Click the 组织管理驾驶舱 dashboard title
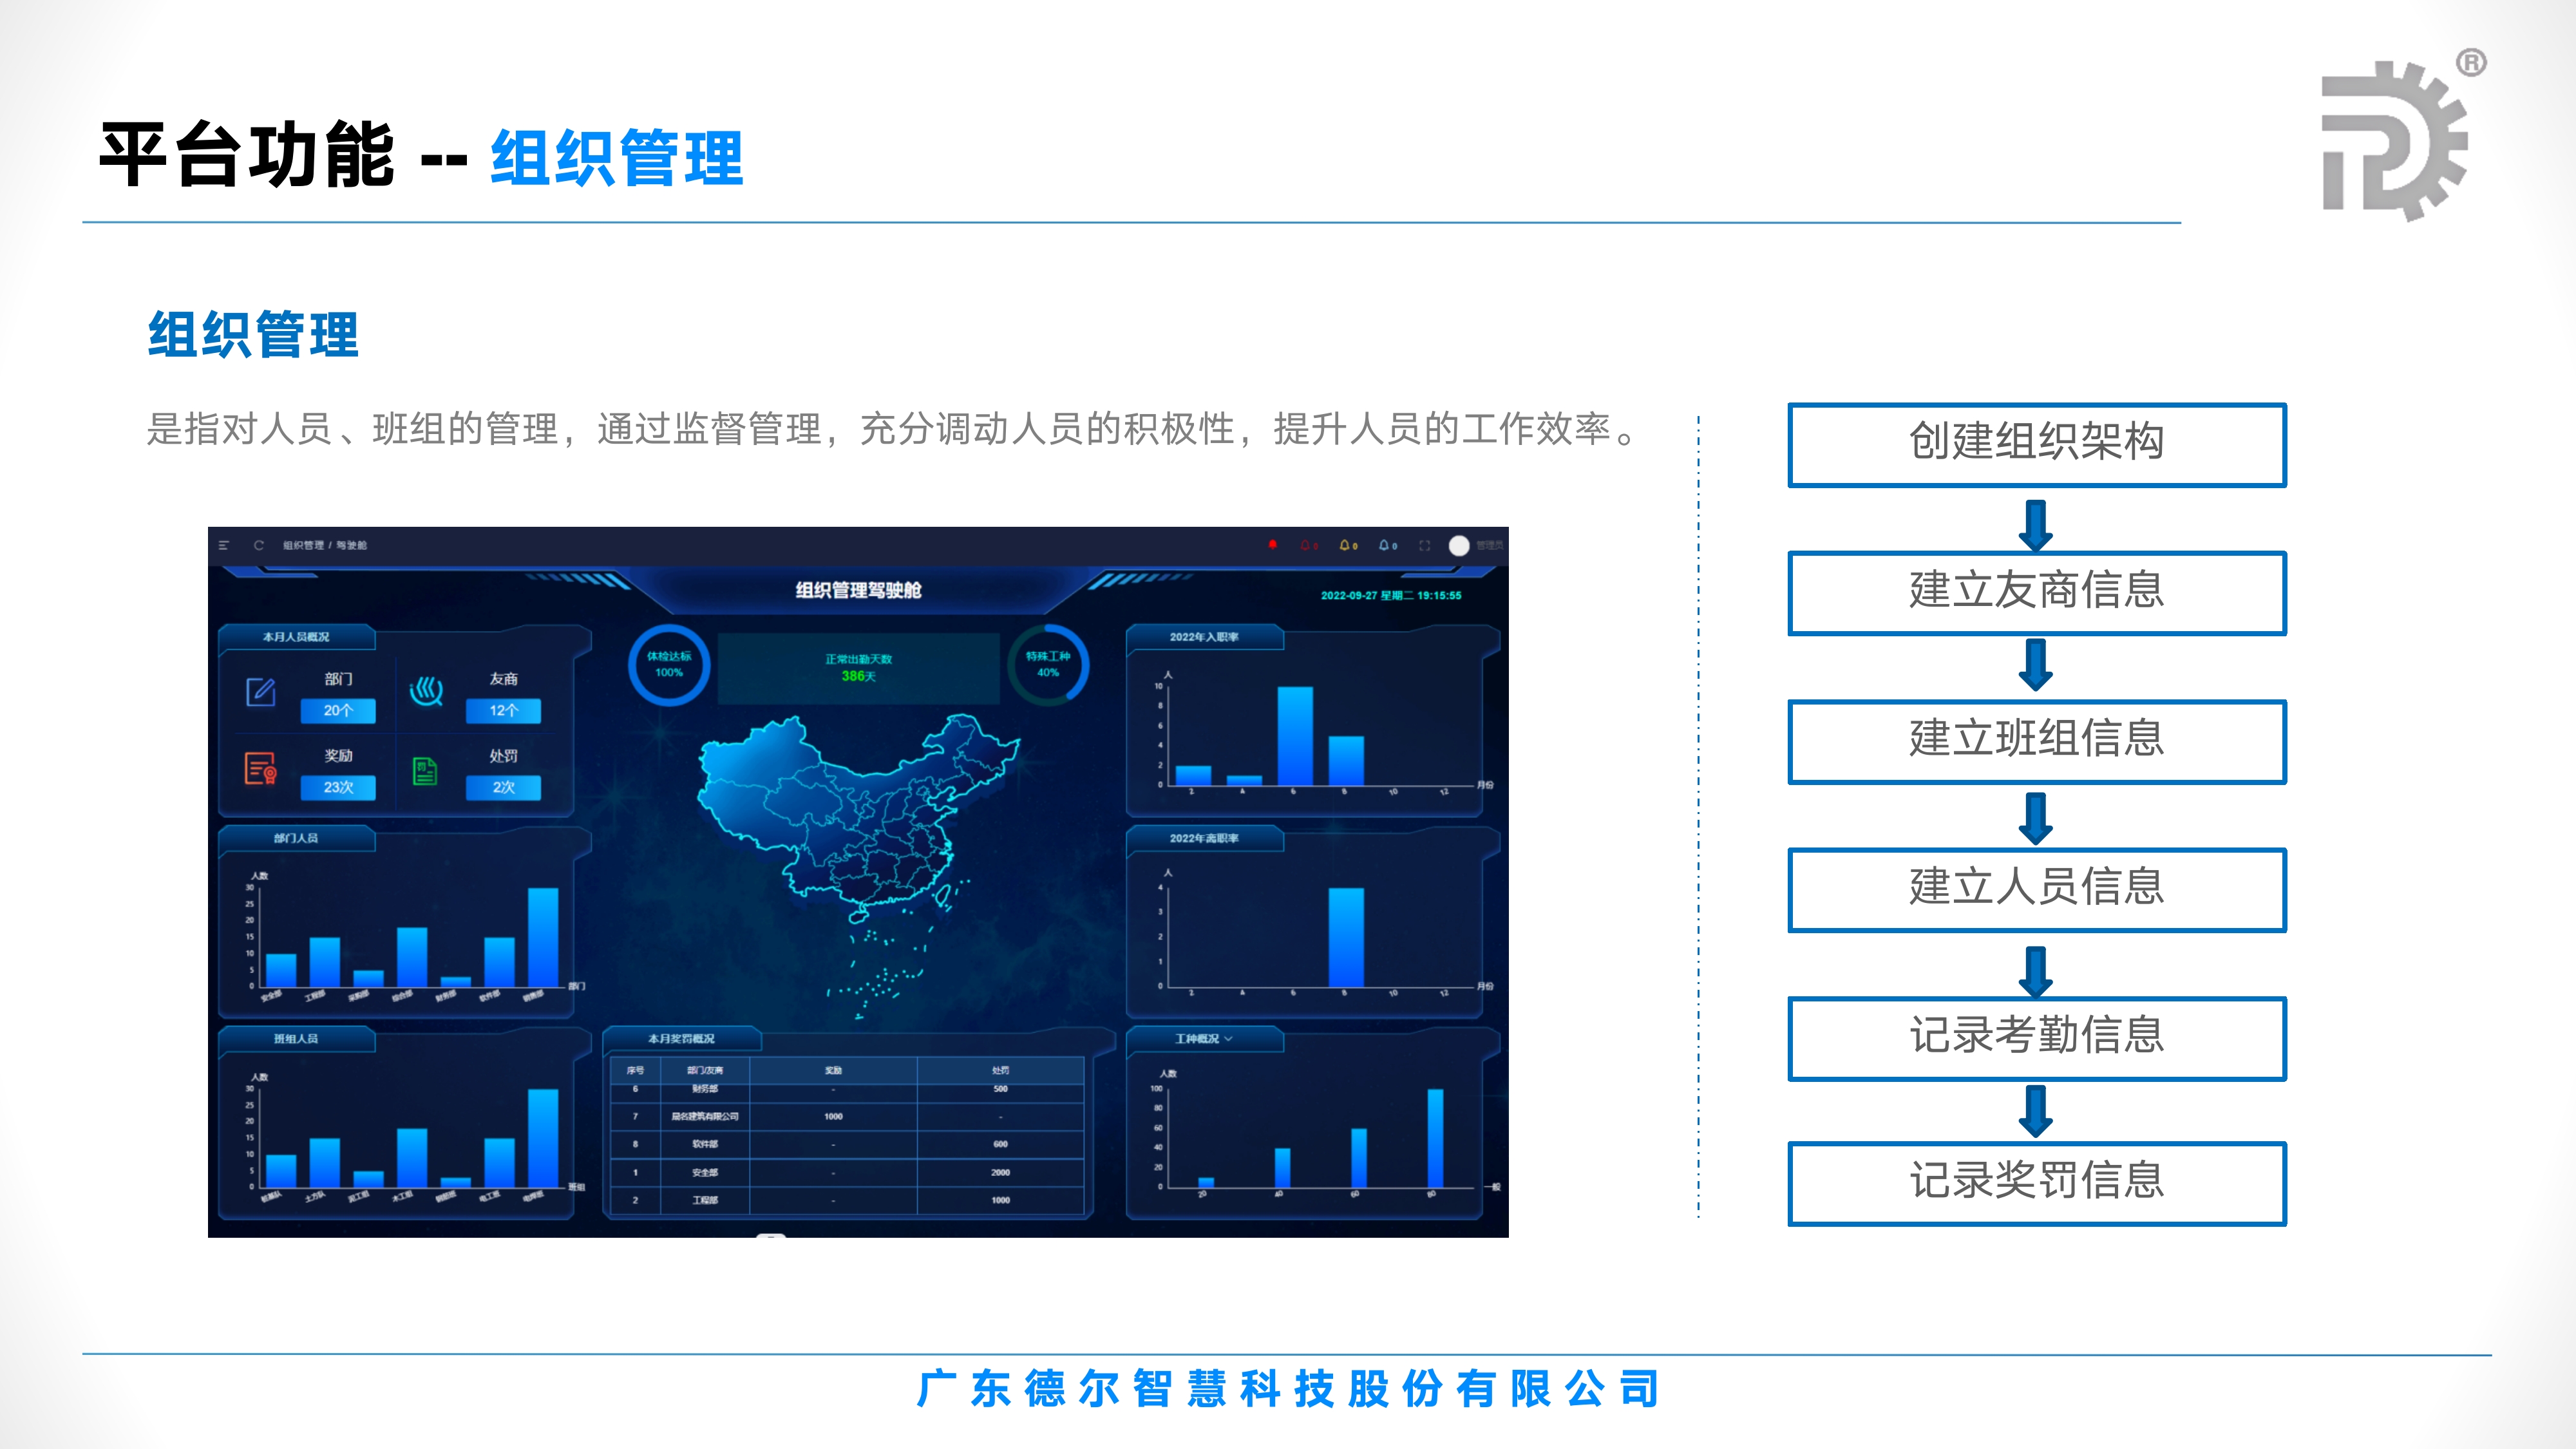 [x=858, y=590]
